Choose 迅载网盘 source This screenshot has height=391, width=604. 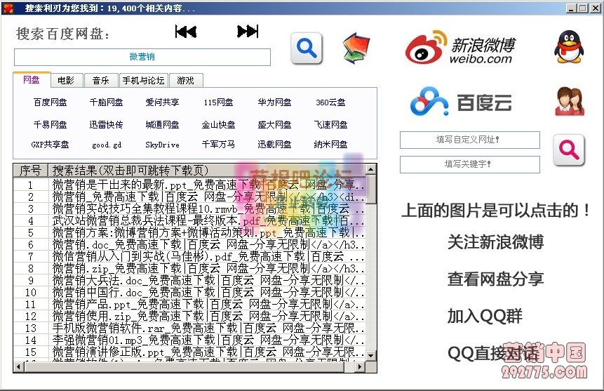tap(275, 144)
